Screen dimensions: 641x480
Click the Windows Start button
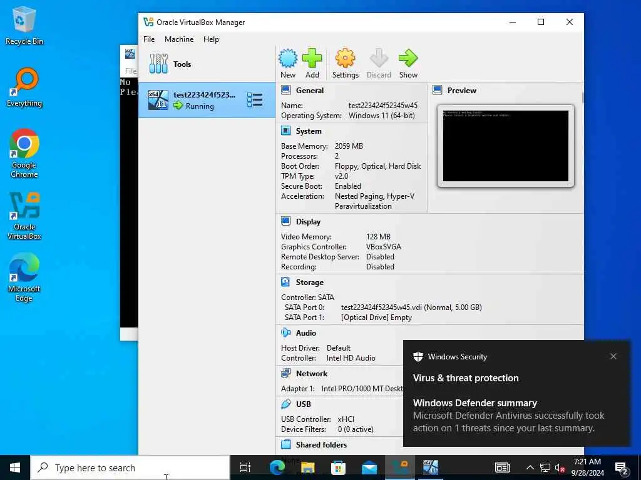(x=15, y=467)
